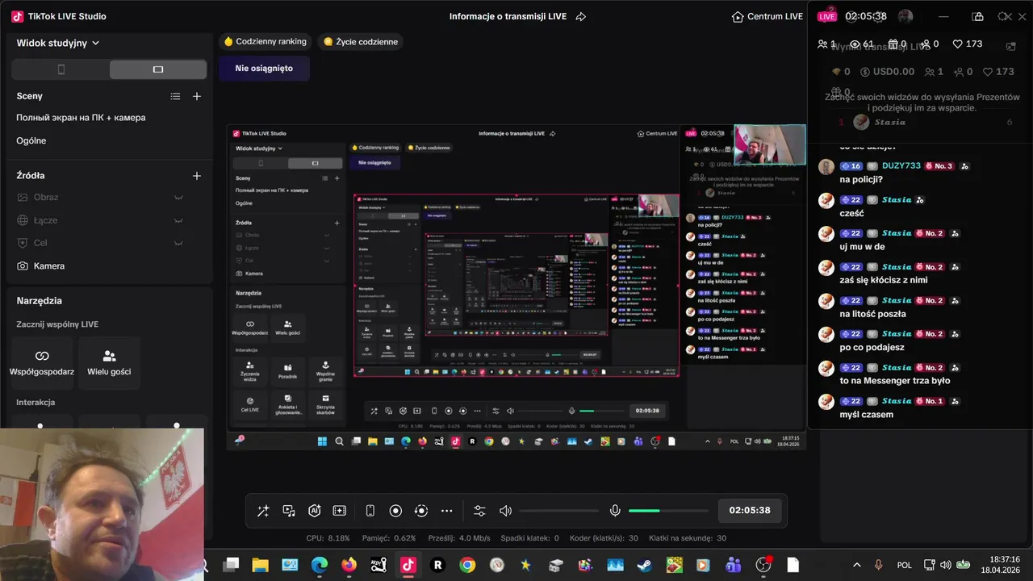
Task: Add a new source in Źródła
Action: click(197, 175)
